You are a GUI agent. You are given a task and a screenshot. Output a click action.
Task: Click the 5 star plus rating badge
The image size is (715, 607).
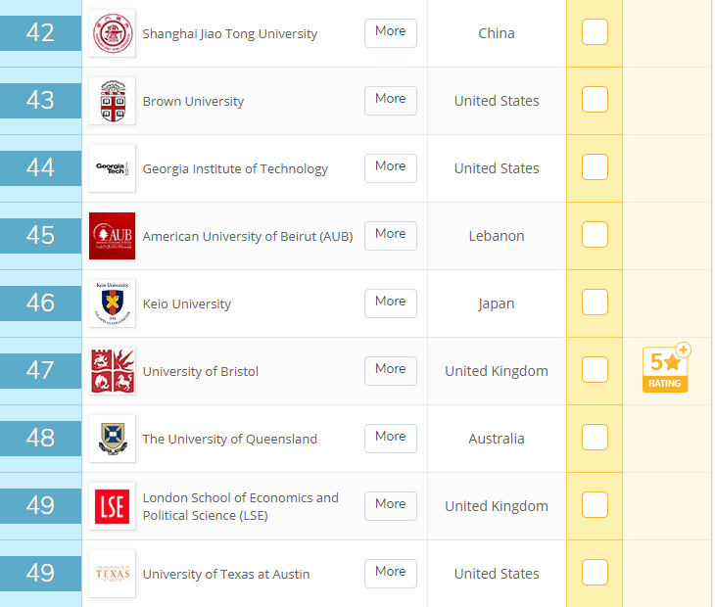coord(666,369)
